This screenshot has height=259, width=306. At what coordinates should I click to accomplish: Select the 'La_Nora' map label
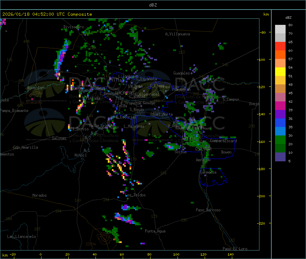pyautogui.click(x=135, y=86)
